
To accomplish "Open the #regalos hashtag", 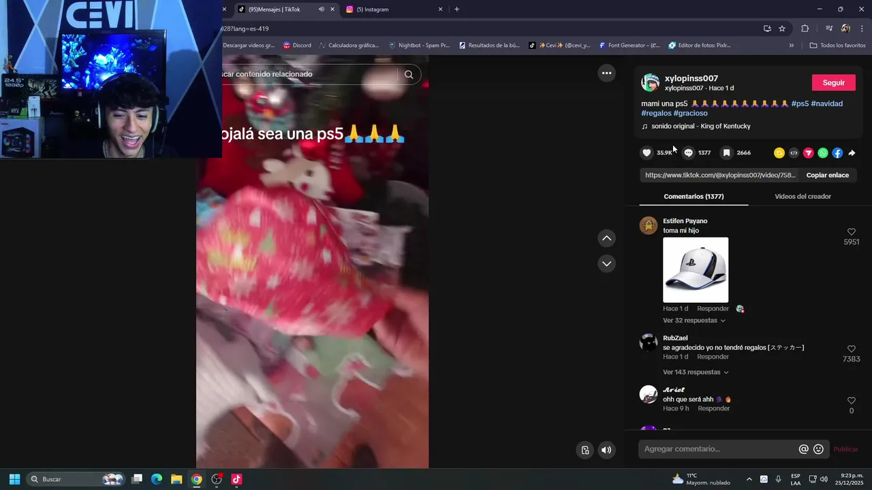I will coord(656,113).
